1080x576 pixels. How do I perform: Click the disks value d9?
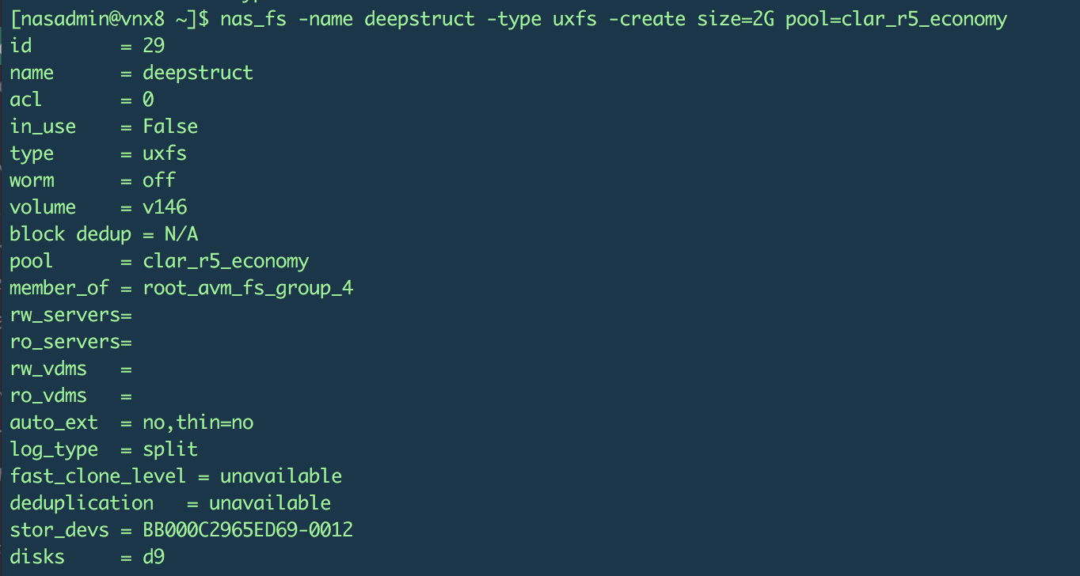click(153, 556)
